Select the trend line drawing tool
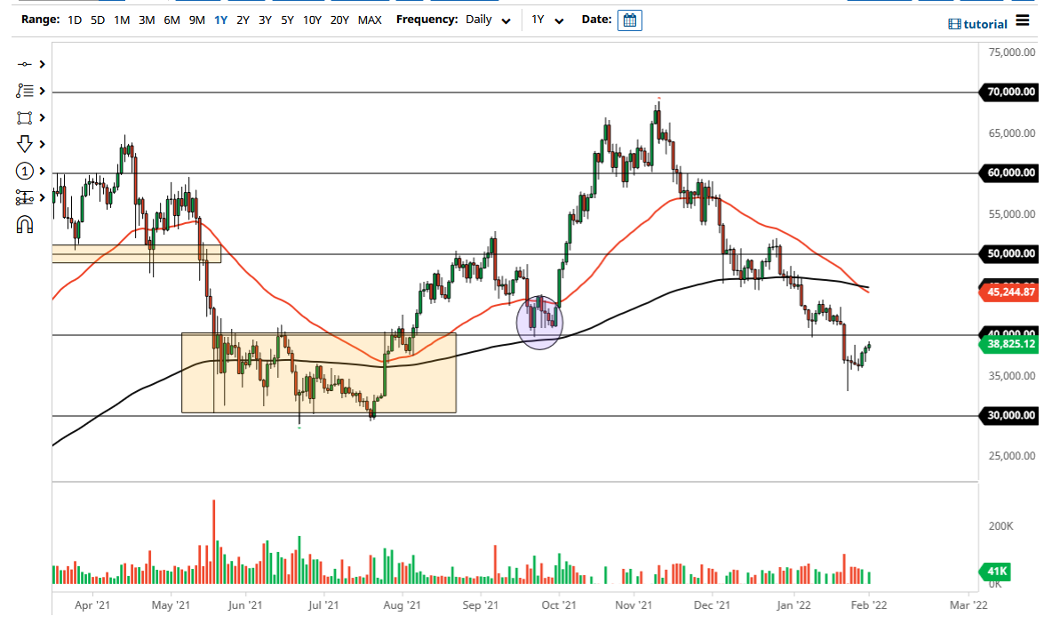Viewport: 1044px width, 624px height. (24, 64)
